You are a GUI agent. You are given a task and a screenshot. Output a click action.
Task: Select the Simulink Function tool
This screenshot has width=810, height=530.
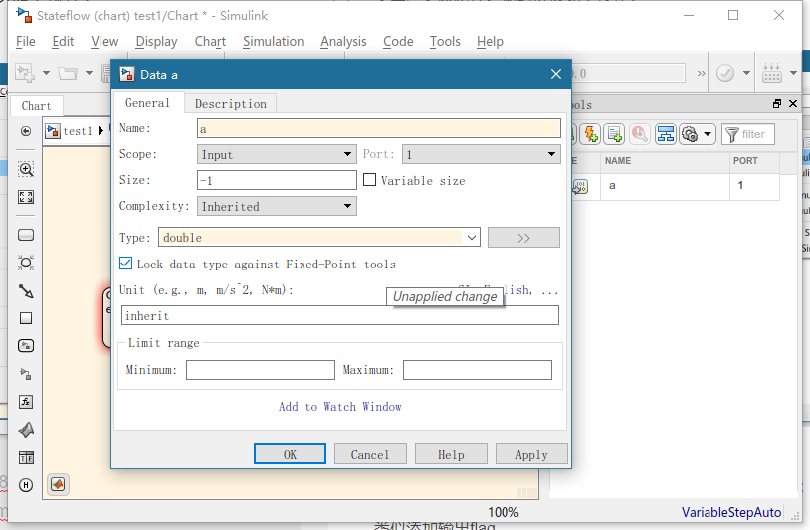(26, 374)
